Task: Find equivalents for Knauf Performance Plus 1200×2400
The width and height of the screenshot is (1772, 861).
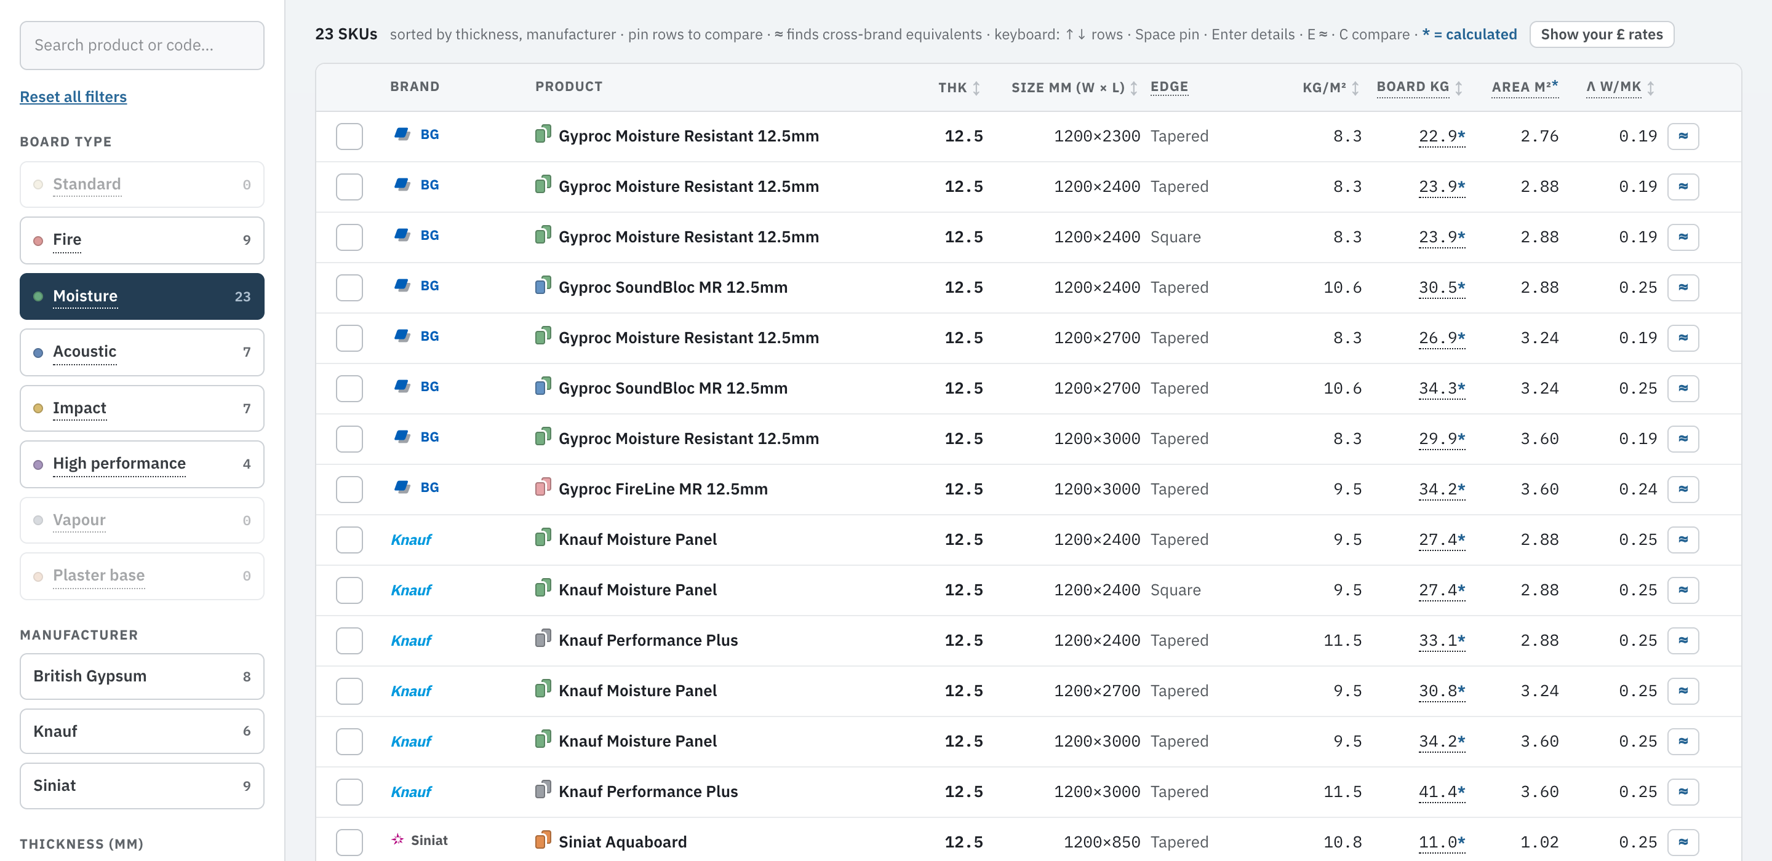Action: [1683, 640]
